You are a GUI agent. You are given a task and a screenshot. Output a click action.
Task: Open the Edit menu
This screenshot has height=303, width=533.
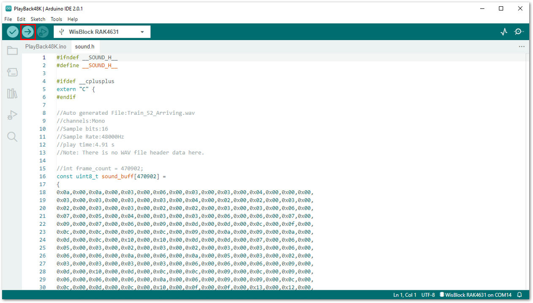(21, 19)
